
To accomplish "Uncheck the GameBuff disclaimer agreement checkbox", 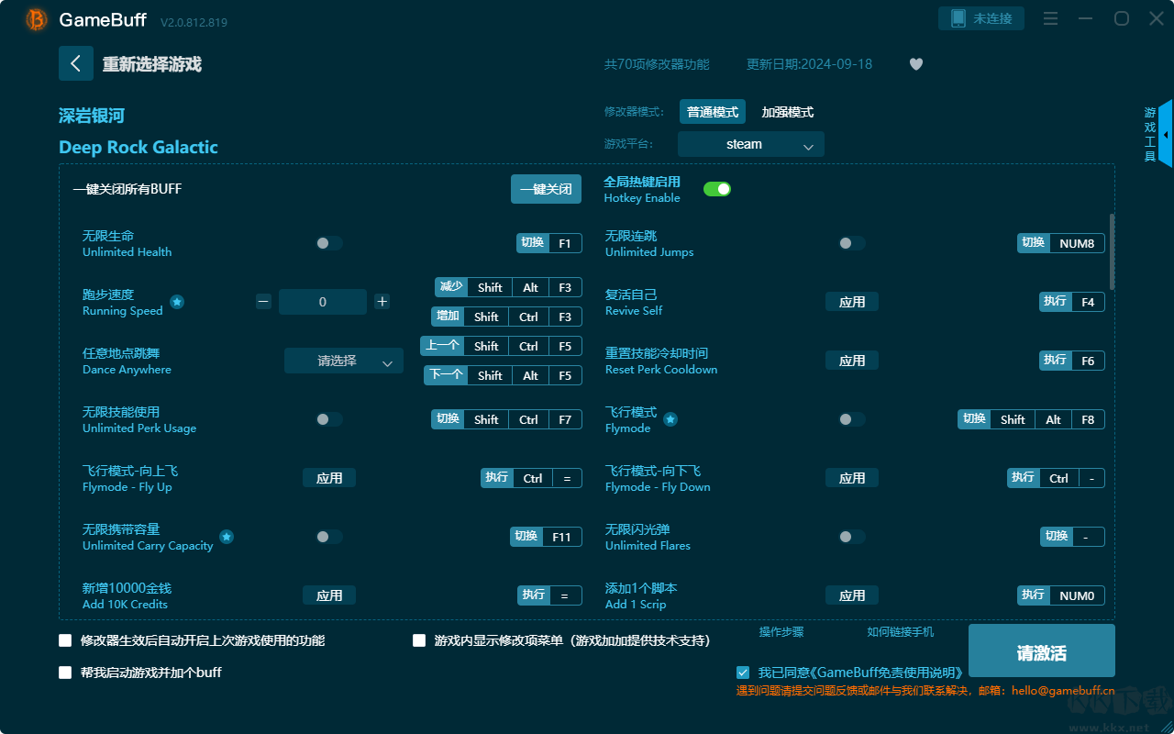I will (x=743, y=673).
